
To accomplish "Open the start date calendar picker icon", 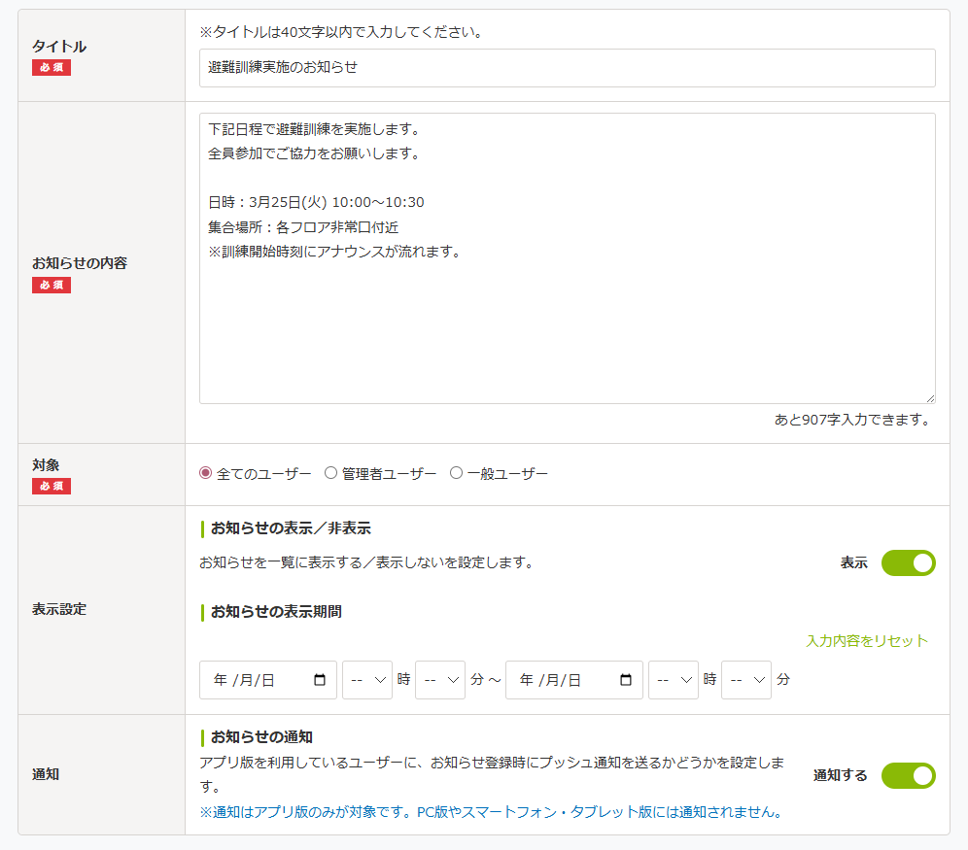I will pos(320,680).
